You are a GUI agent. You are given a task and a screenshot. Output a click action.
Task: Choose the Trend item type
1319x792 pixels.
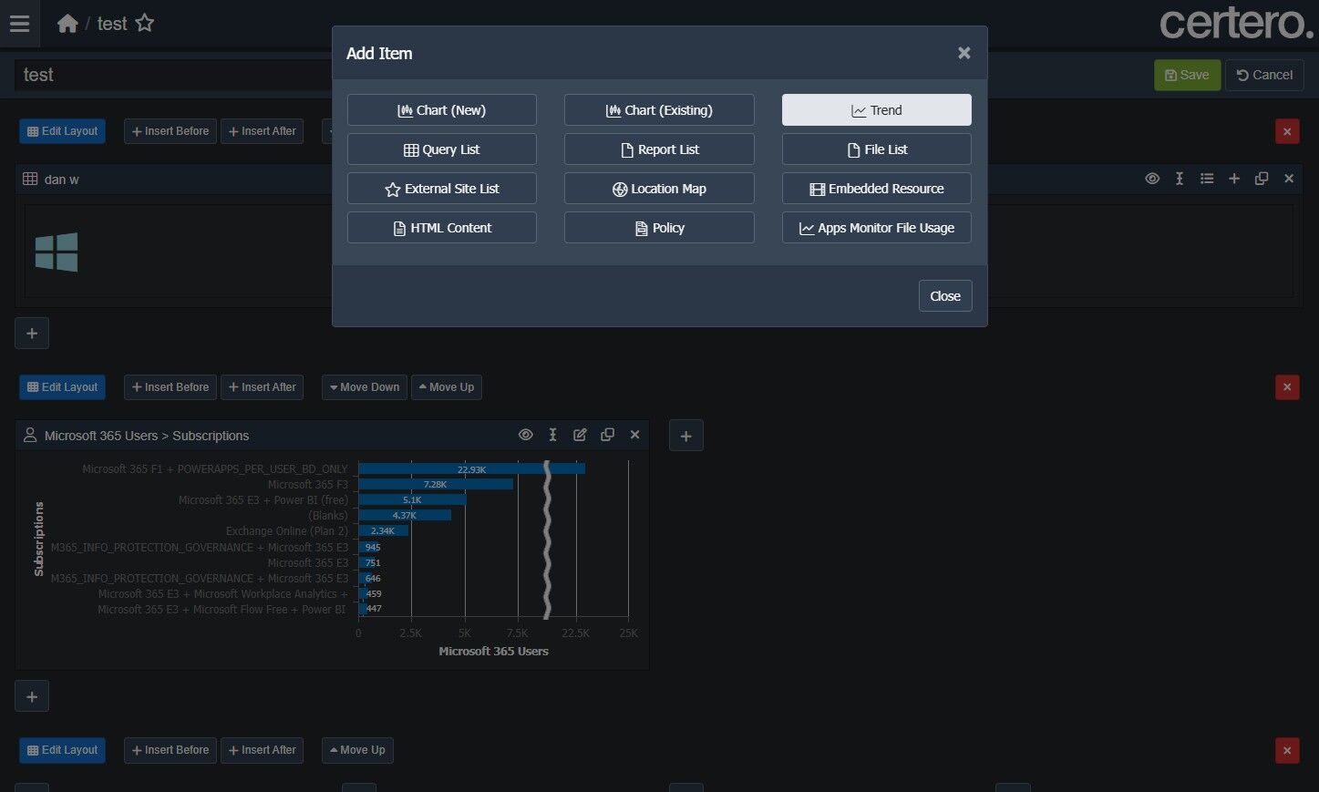pyautogui.click(x=877, y=110)
